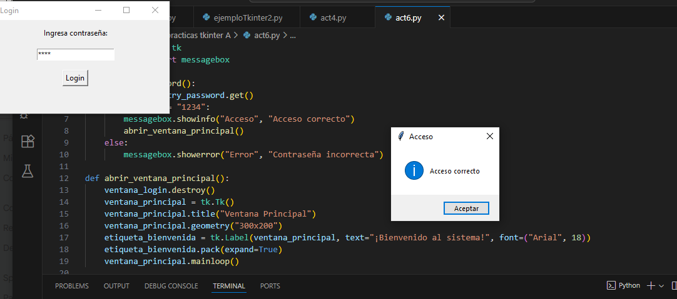Open the Extensions view in activity bar
Image resolution: width=677 pixels, height=299 pixels.
28,142
